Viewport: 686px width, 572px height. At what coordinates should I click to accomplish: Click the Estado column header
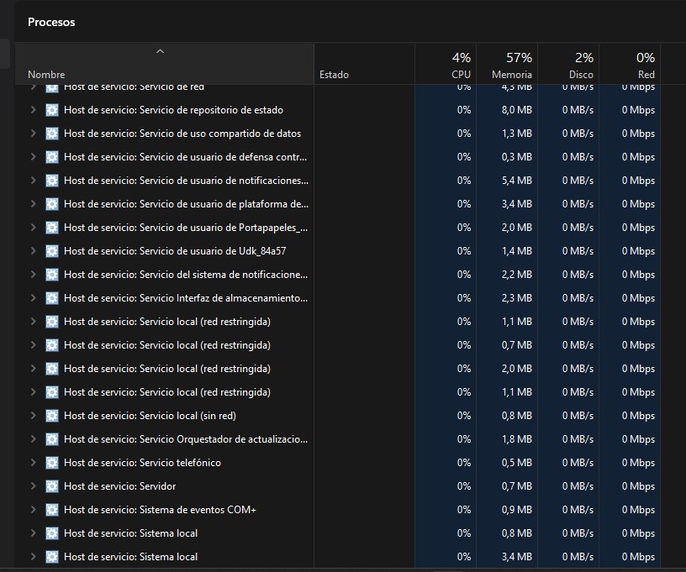365,64
